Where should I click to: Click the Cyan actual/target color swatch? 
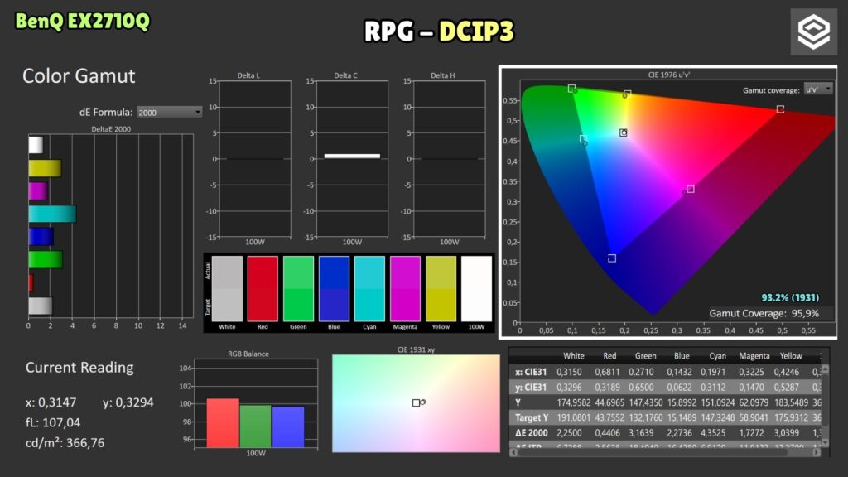pos(370,289)
